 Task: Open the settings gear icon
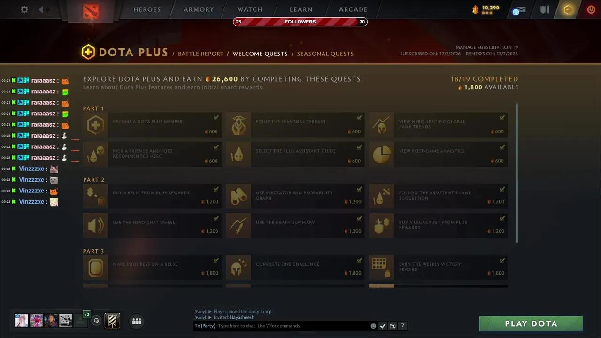(24, 9)
